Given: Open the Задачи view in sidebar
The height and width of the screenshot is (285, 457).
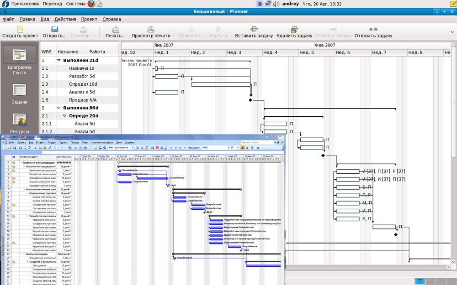Looking at the screenshot, I should pos(20,94).
